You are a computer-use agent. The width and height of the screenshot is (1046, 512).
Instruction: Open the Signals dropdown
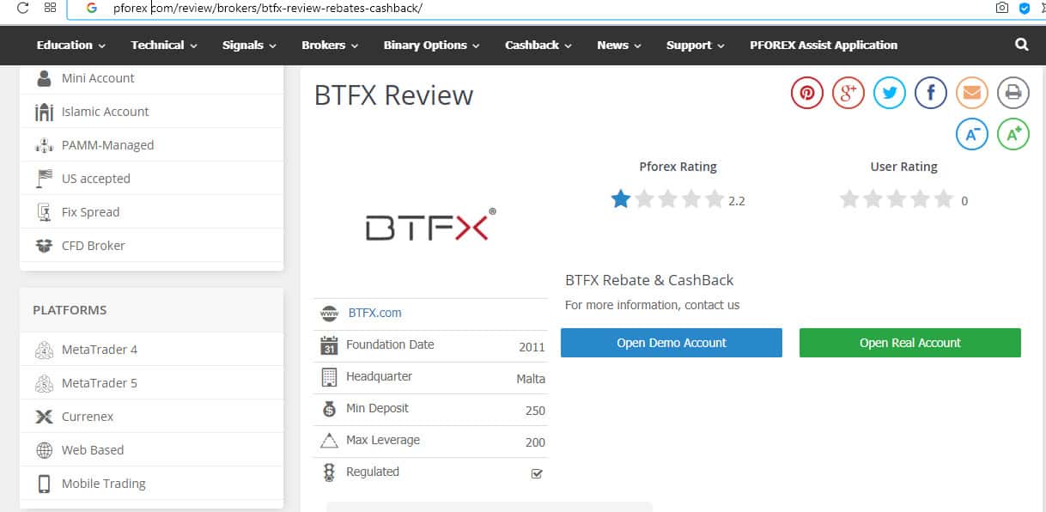(x=249, y=45)
